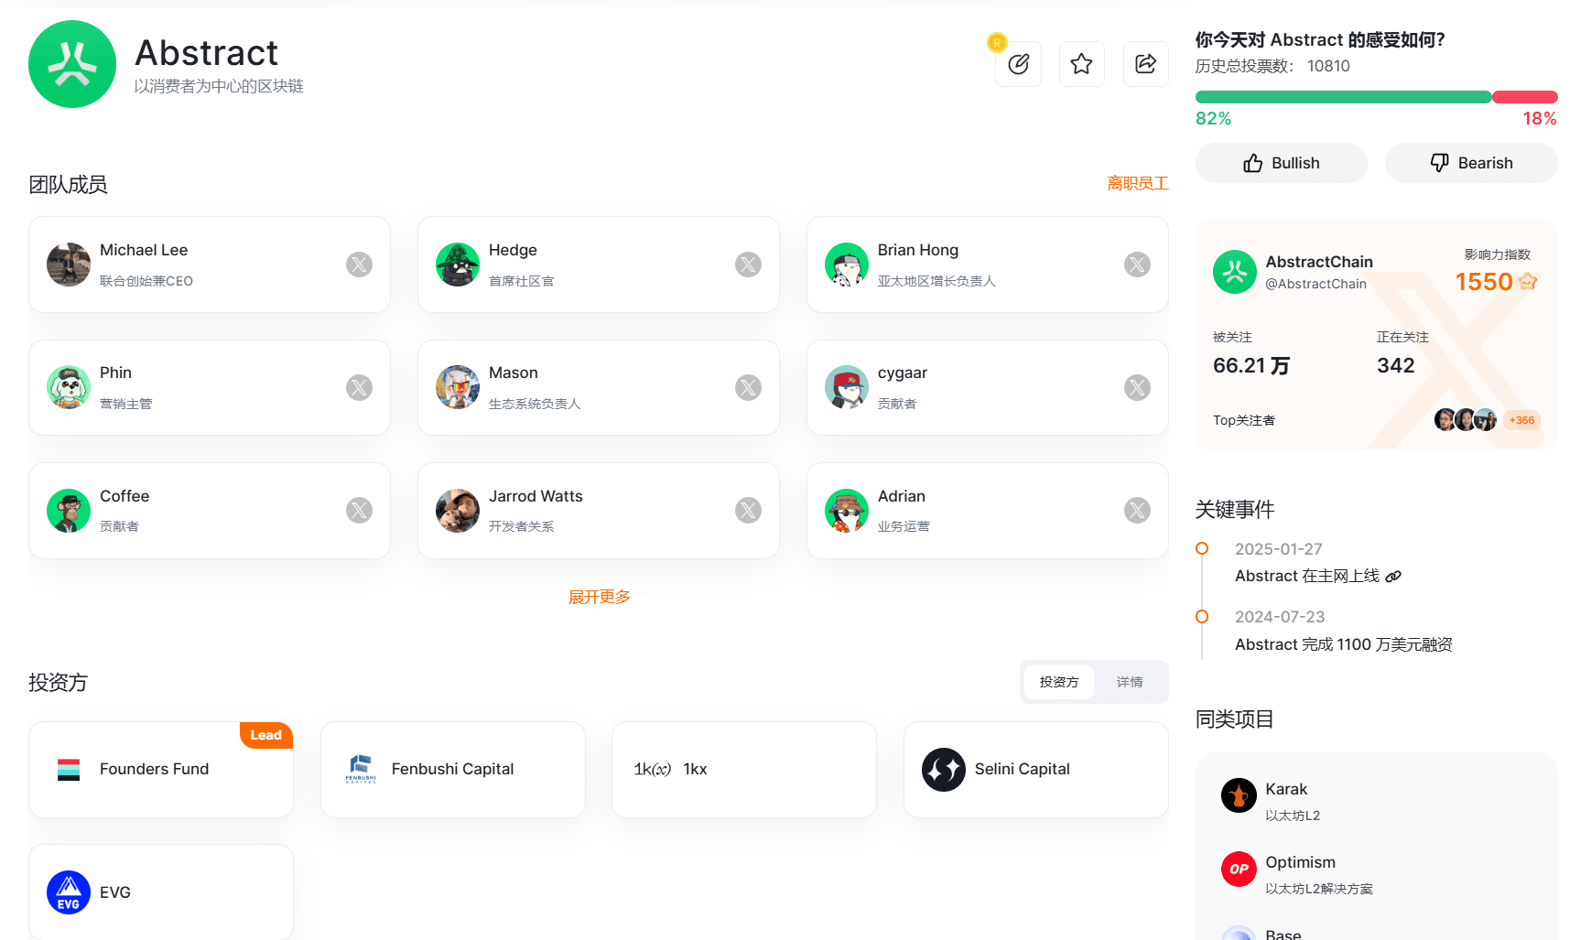The height and width of the screenshot is (940, 1591).
Task: Open the Karak similar project entry
Action: coord(1377,801)
